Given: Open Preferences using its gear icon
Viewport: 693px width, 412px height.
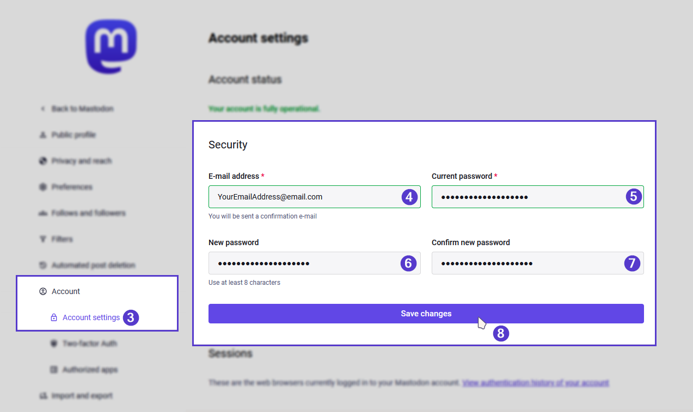Looking at the screenshot, I should (x=42, y=187).
